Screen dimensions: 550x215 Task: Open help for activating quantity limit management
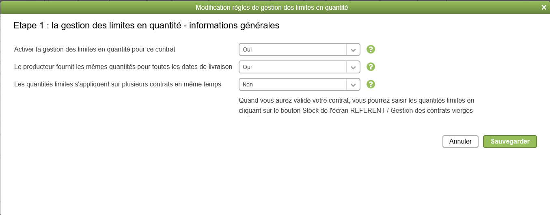[371, 49]
